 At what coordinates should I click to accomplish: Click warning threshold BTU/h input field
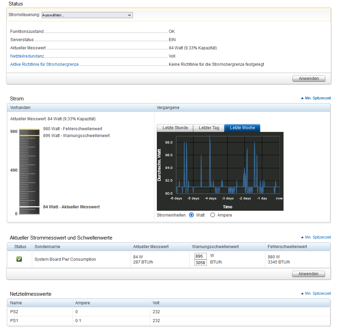point(200,262)
